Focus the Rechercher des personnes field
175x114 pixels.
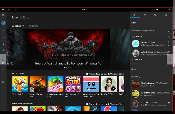pyautogui.click(x=149, y=30)
